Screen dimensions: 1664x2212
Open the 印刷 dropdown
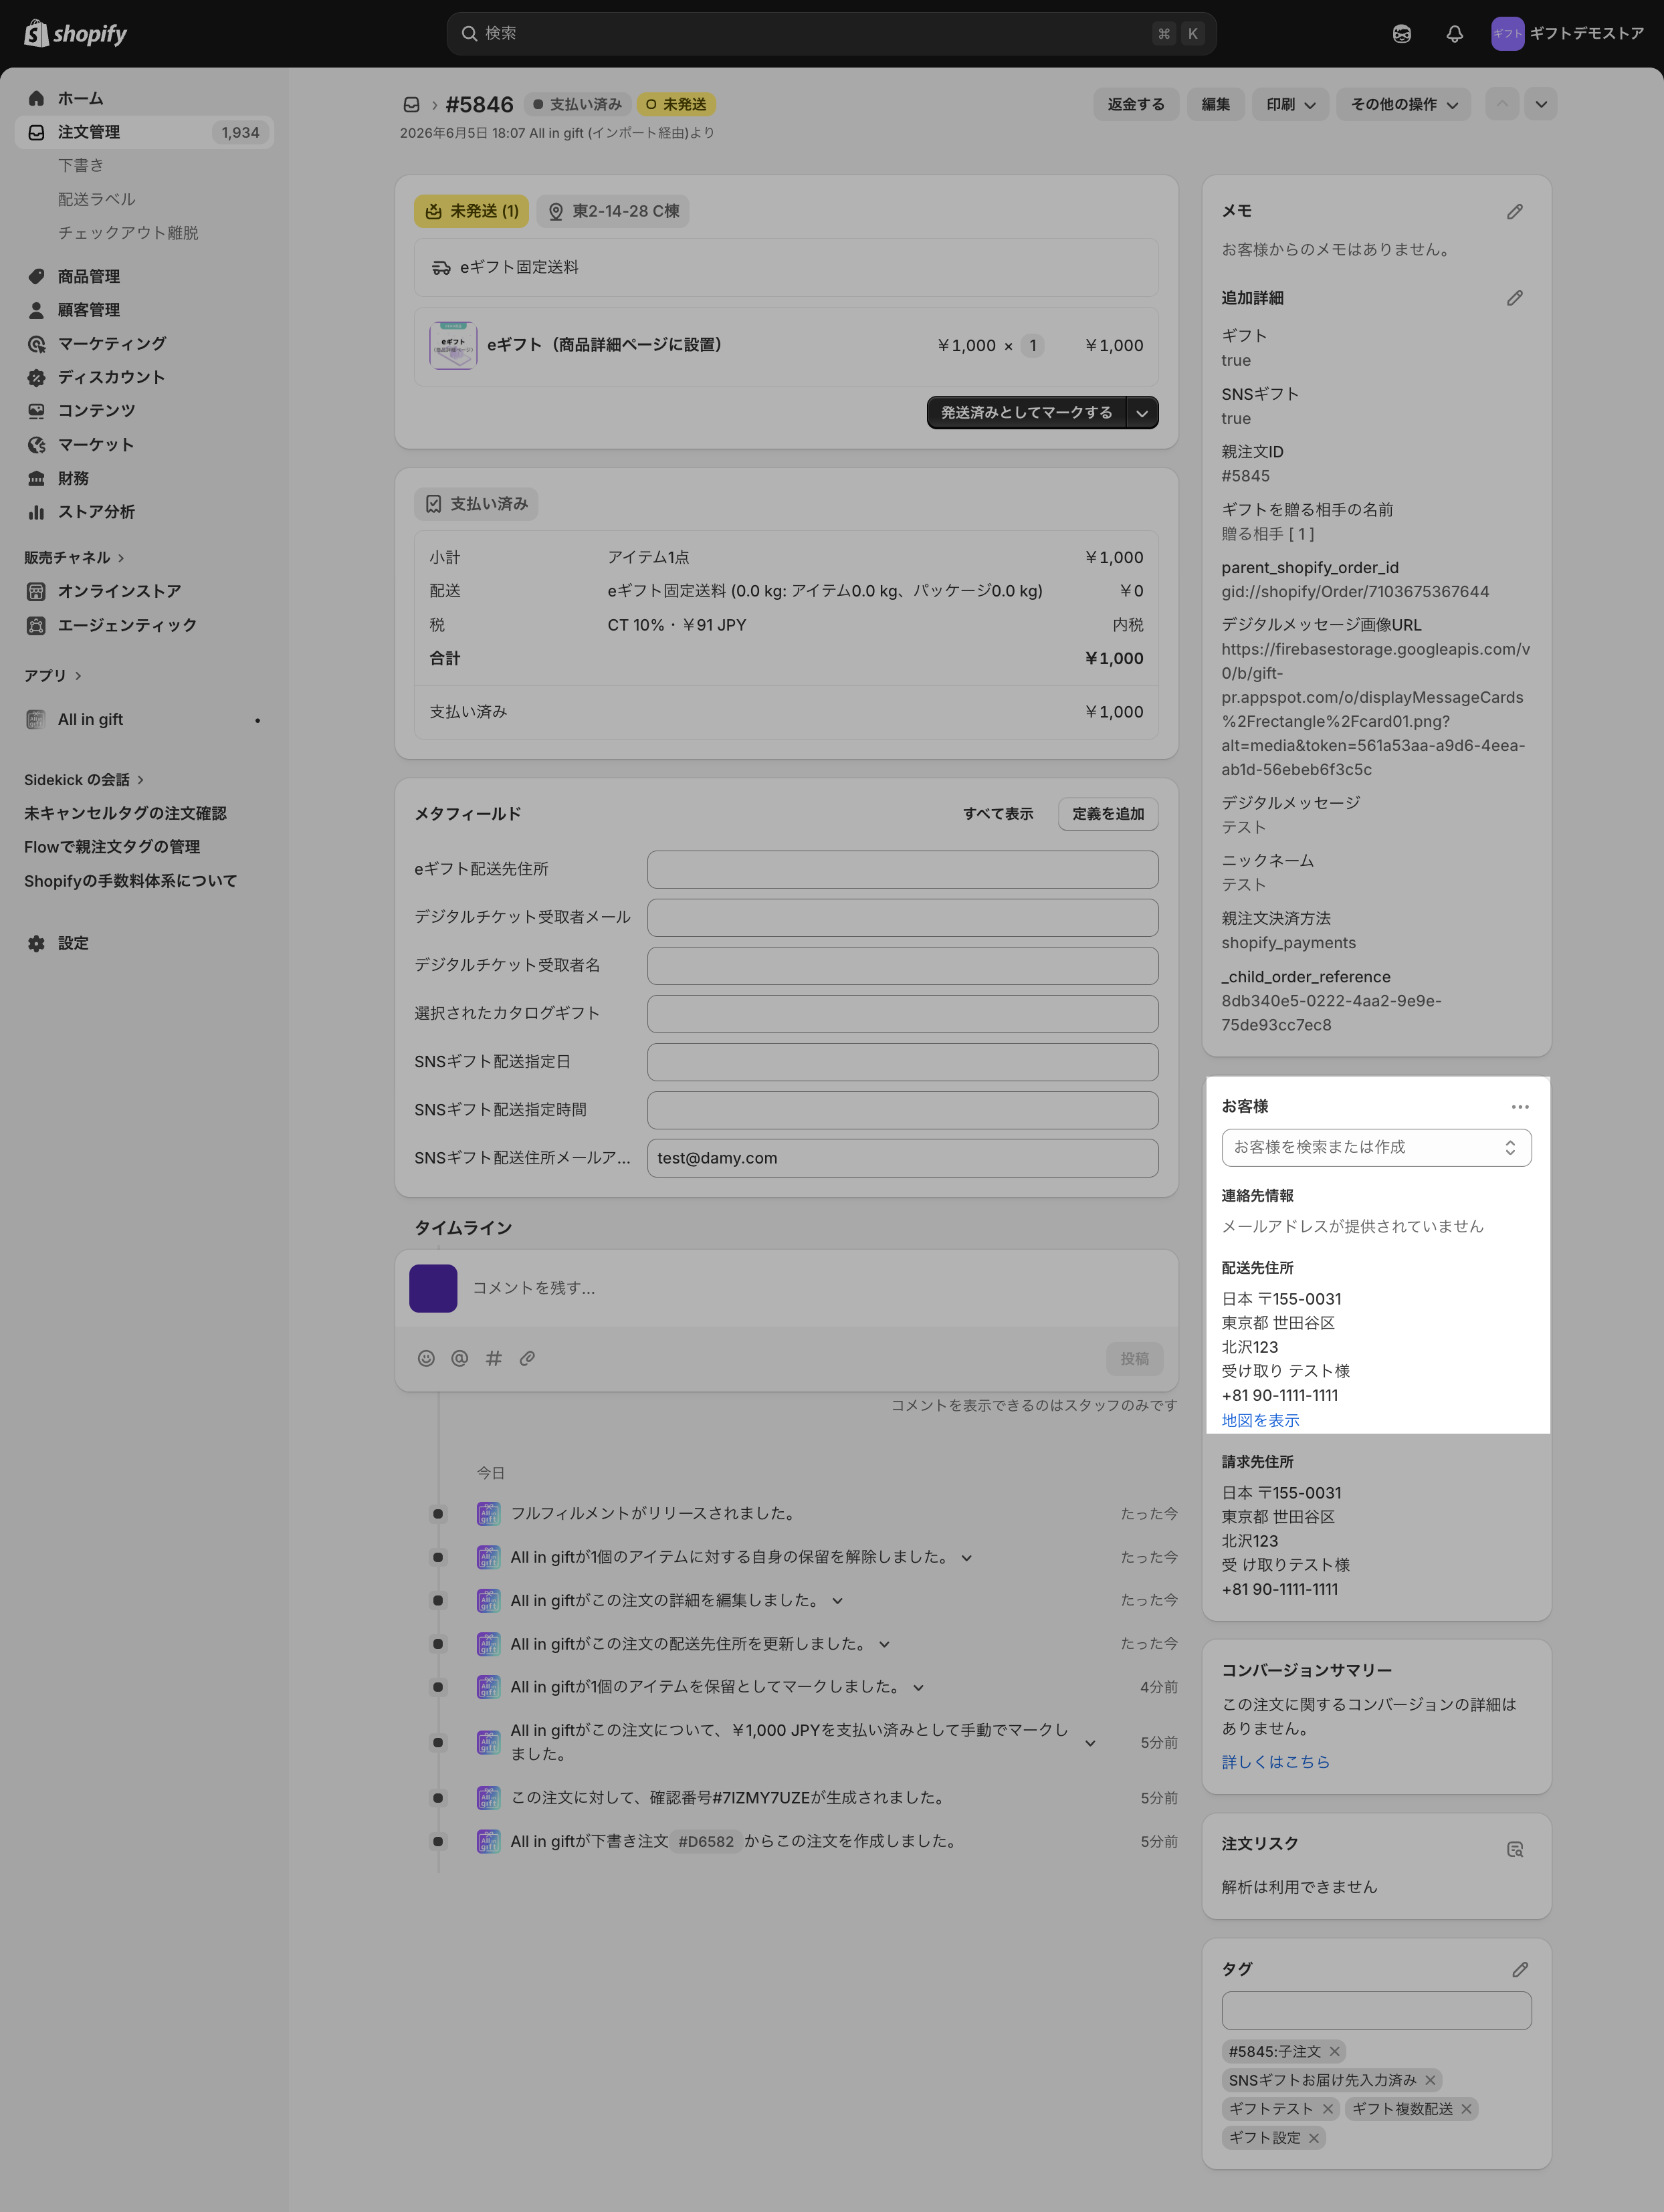click(x=1290, y=104)
